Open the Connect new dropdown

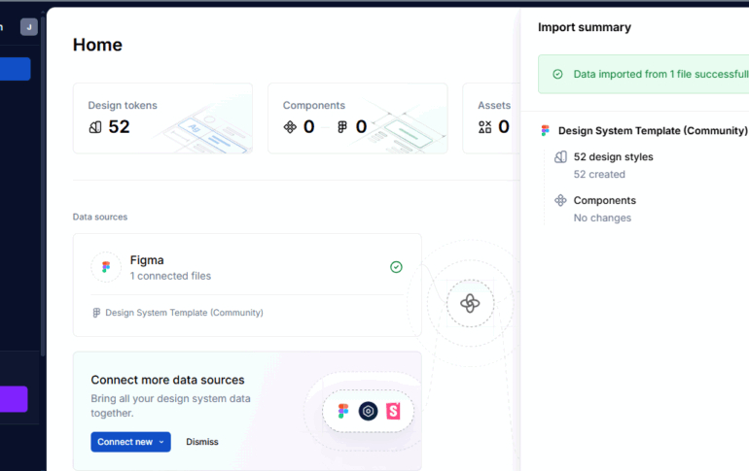point(130,442)
